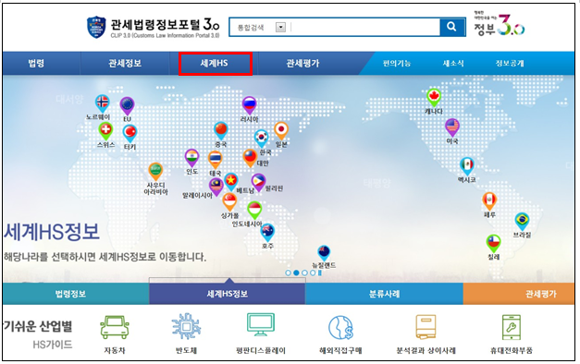Go to first carousel slide dot
The height and width of the screenshot is (364, 580).
(289, 273)
